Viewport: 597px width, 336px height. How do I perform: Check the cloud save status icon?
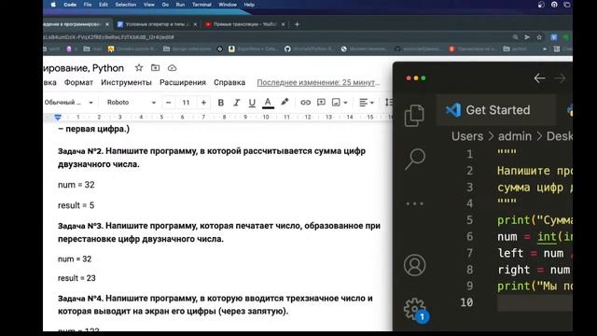click(x=172, y=68)
